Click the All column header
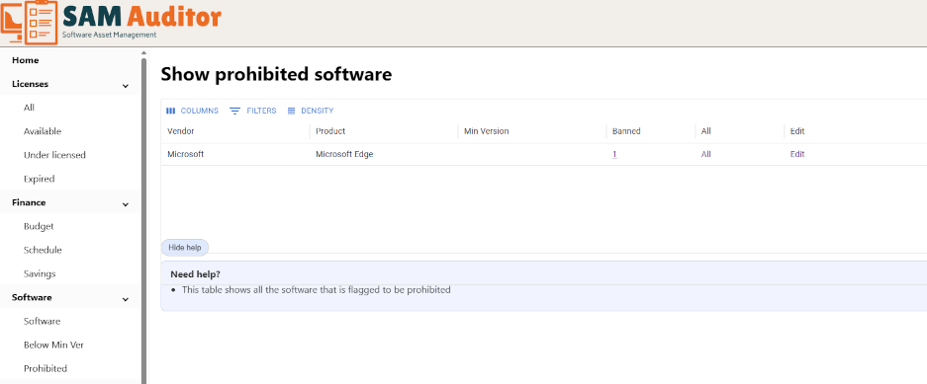Viewport: 927px width, 384px height. [706, 131]
